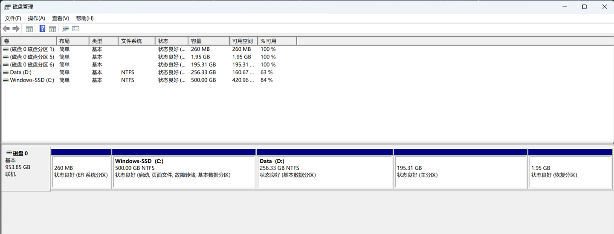The height and width of the screenshot is (234, 614).
Task: Select volume name (磁盘 0 磁盘分区 1)
Action: pos(32,49)
